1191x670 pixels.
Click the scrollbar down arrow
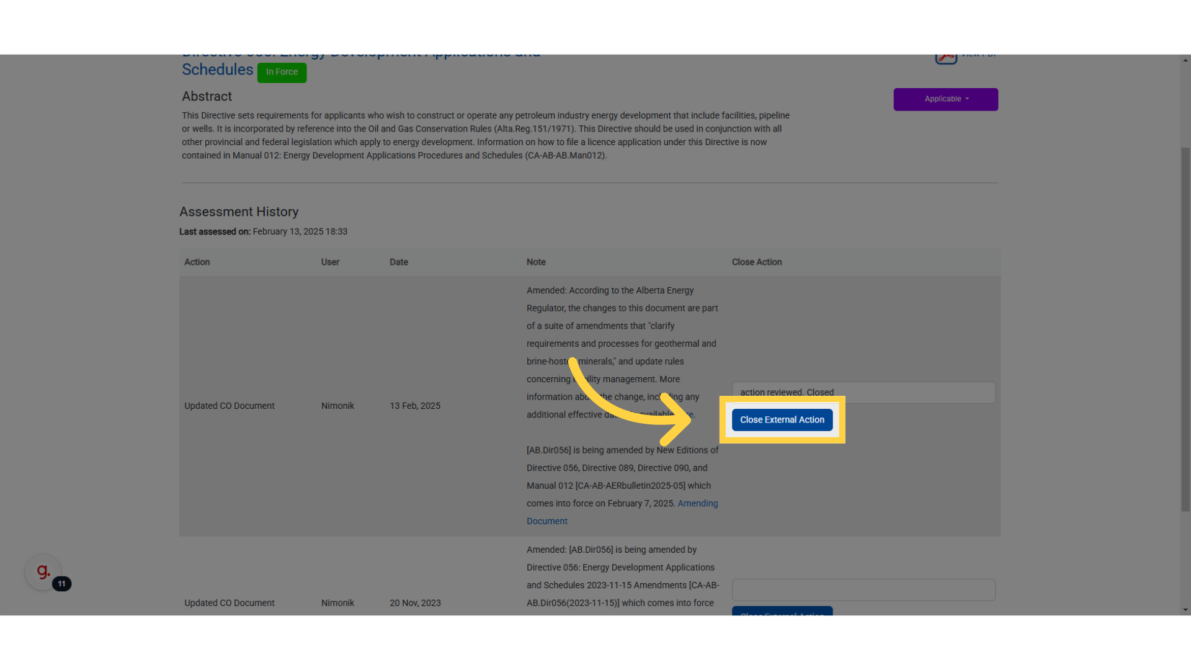1185,610
